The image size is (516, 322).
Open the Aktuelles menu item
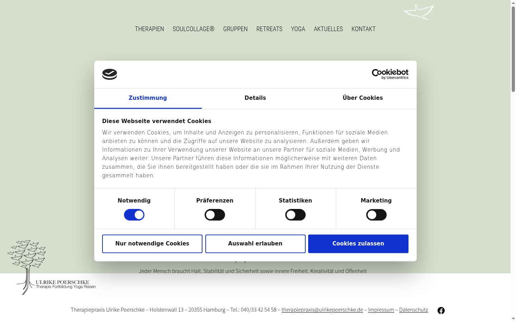tap(328, 29)
